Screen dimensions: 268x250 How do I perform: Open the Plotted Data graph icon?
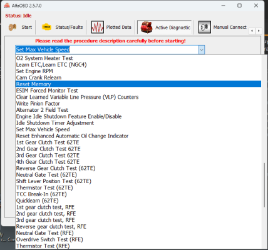[98, 27]
